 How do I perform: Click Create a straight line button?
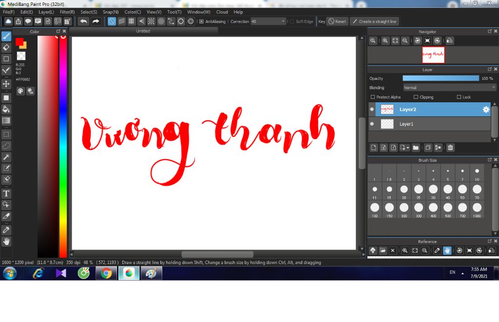click(375, 21)
